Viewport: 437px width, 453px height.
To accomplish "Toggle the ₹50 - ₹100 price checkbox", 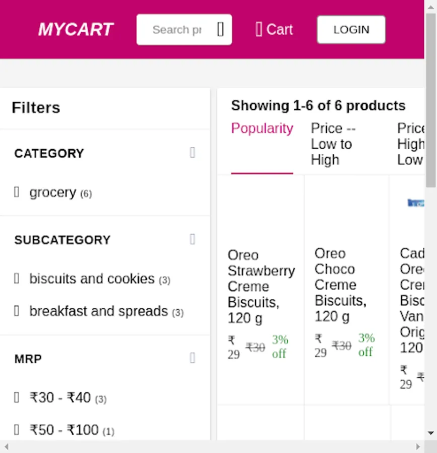I will [x=17, y=430].
